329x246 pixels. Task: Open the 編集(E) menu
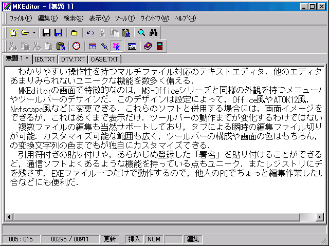(x=48, y=18)
